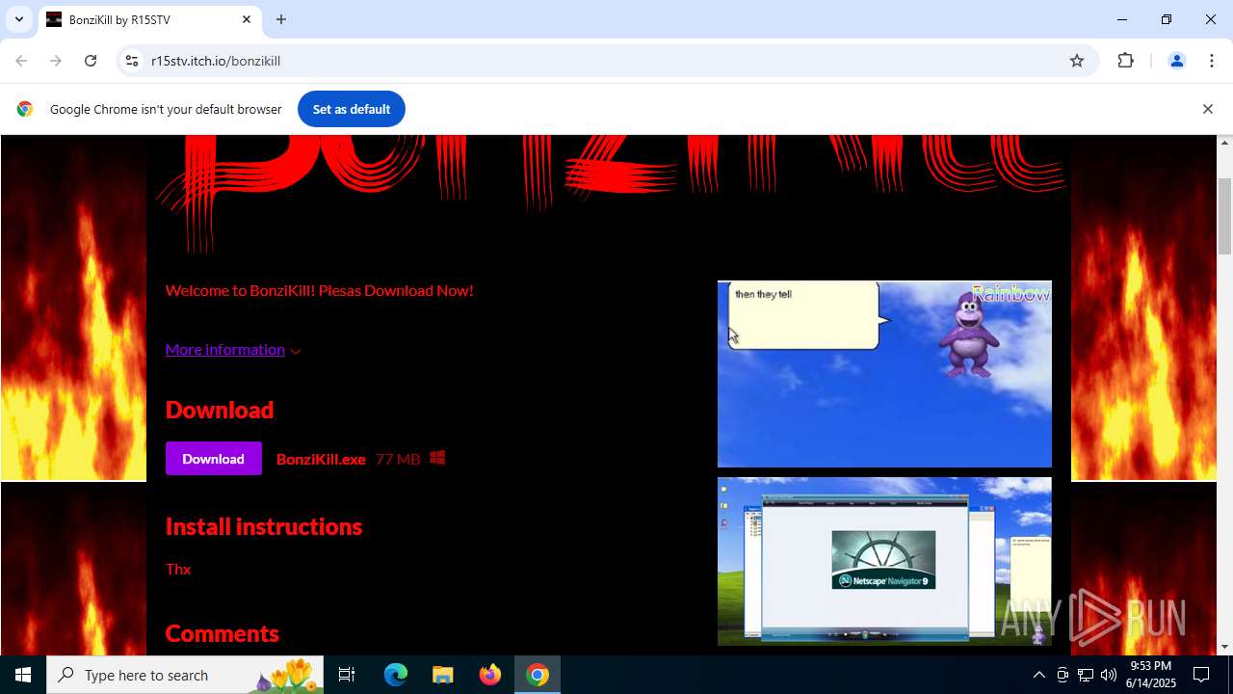Viewport: 1233px width, 694px height.
Task: Click the browser Back arrow
Action: point(21,61)
